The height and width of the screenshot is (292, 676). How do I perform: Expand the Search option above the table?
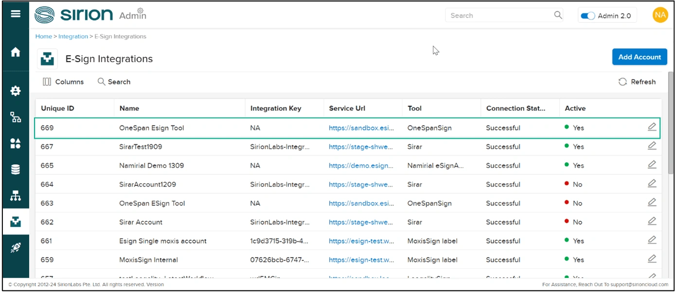(x=114, y=82)
